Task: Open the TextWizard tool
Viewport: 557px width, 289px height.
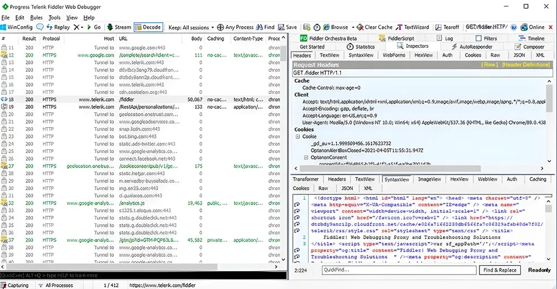Action: 412,27
